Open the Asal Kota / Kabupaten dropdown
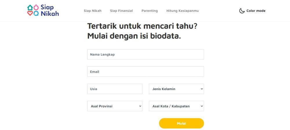Viewport: 290px width, 130px height. tap(176, 106)
